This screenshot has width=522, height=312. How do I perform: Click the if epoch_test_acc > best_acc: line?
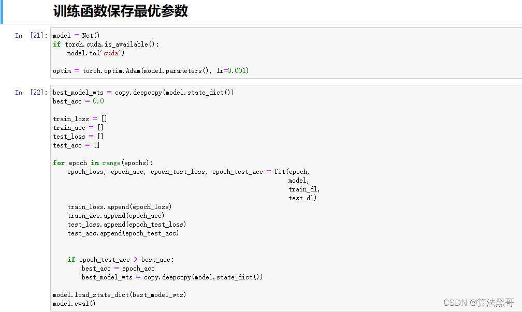click(121, 260)
